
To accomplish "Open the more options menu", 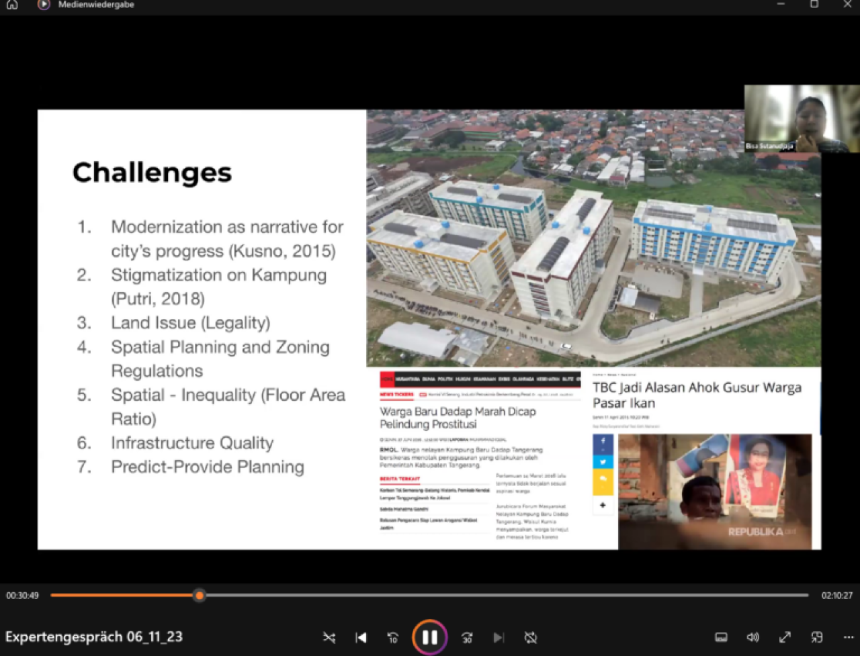I will (848, 637).
